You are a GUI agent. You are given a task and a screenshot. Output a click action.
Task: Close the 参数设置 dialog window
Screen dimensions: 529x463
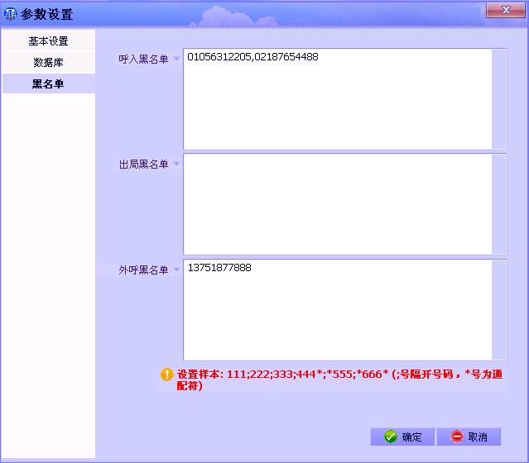click(x=504, y=10)
